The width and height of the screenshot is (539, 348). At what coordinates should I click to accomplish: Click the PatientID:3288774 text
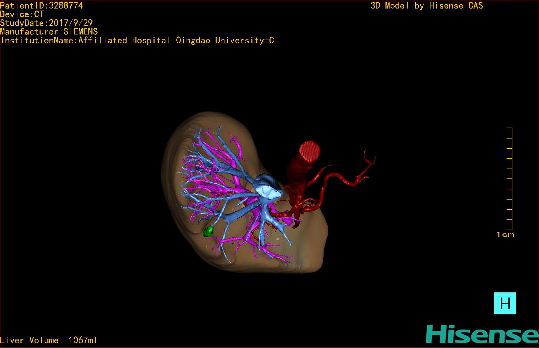pos(41,5)
